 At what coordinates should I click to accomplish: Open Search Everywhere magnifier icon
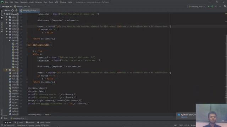[x=225, y=6]
